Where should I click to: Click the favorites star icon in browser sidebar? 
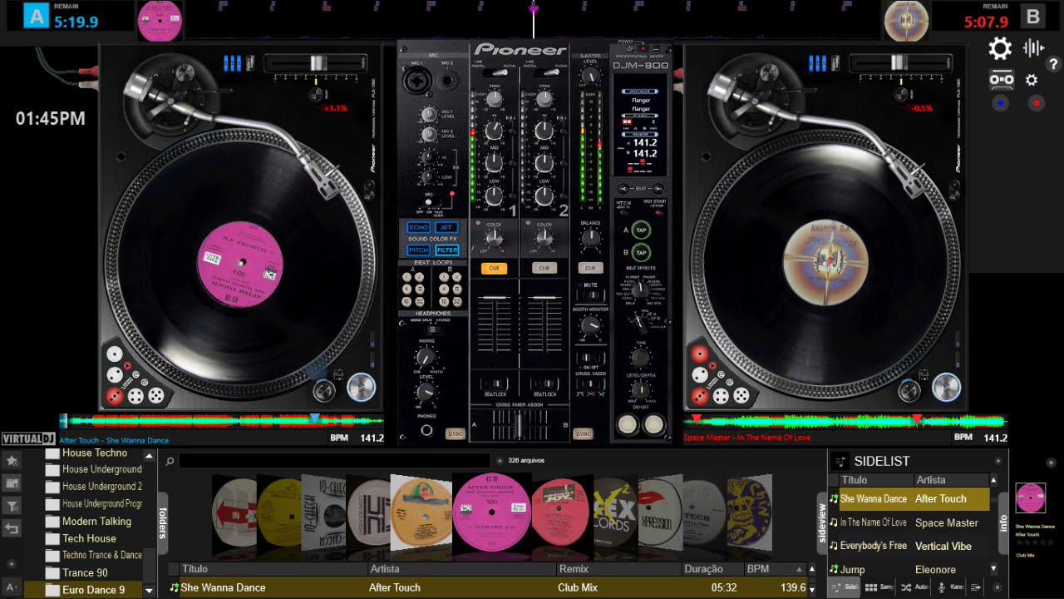pyautogui.click(x=12, y=459)
